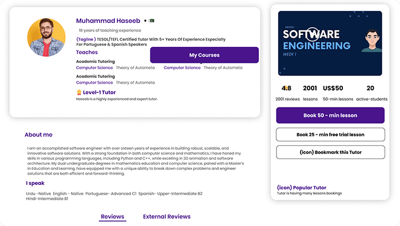Click the 2001 lessons stat
The width and height of the screenshot is (400, 226).
point(310,93)
